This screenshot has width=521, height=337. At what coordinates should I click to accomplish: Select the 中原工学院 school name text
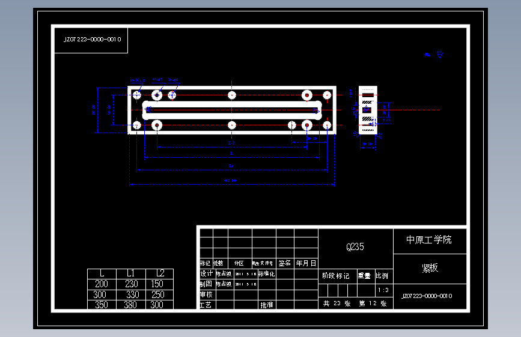(x=429, y=240)
